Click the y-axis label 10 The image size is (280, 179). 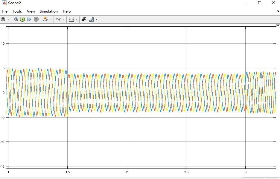tap(3, 44)
